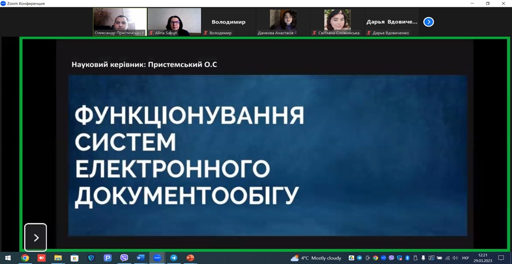Click Данкова Анастасія video tile

coord(283,21)
